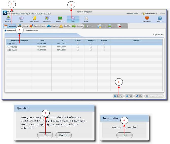This screenshot has width=170, height=144.
Task: Open the PMS Models module
Action: click(34, 18)
